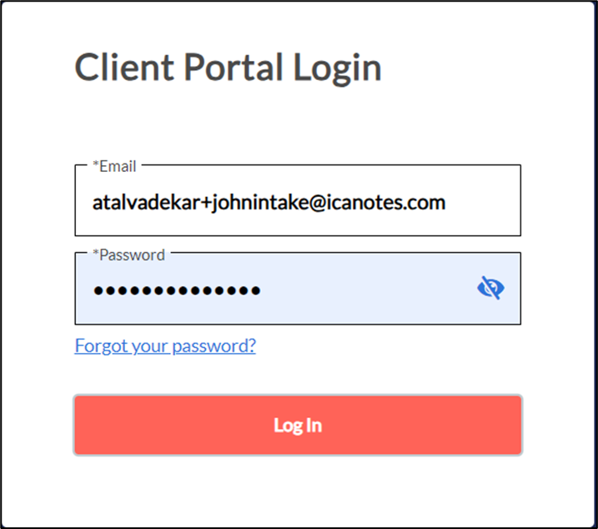Toggle password visibility with the eye icon
The image size is (598, 529).
490,289
